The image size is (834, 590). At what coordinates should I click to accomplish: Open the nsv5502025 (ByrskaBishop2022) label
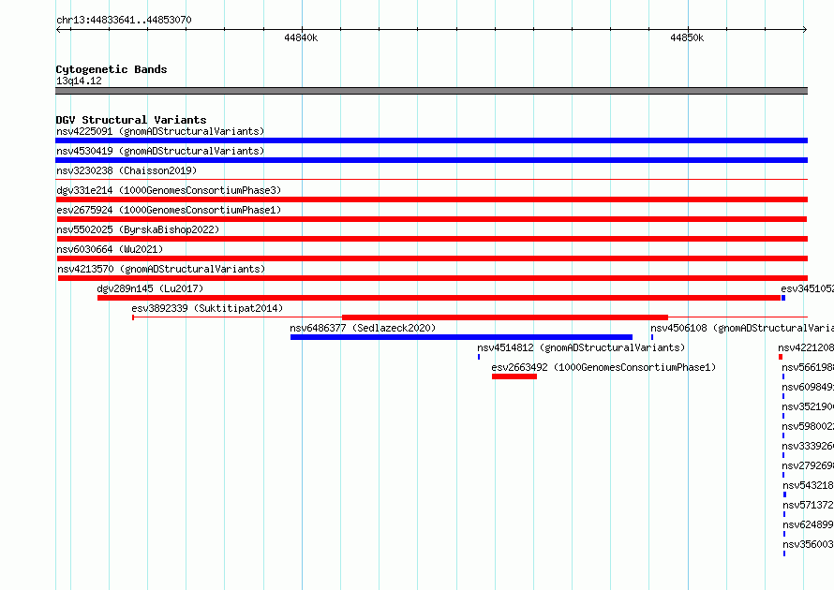coord(138,229)
